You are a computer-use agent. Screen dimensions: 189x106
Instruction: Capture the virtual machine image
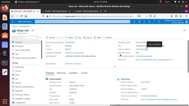[x=87, y=38]
